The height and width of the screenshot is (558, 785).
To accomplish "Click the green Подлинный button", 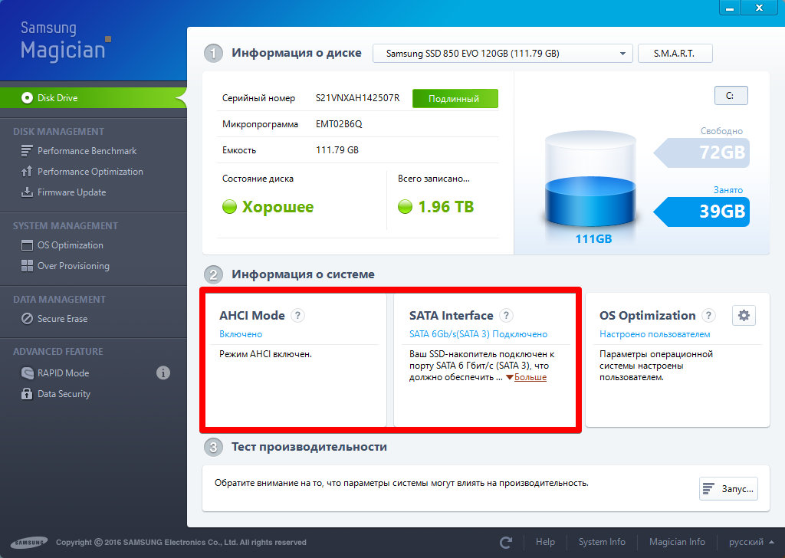I will click(x=455, y=99).
